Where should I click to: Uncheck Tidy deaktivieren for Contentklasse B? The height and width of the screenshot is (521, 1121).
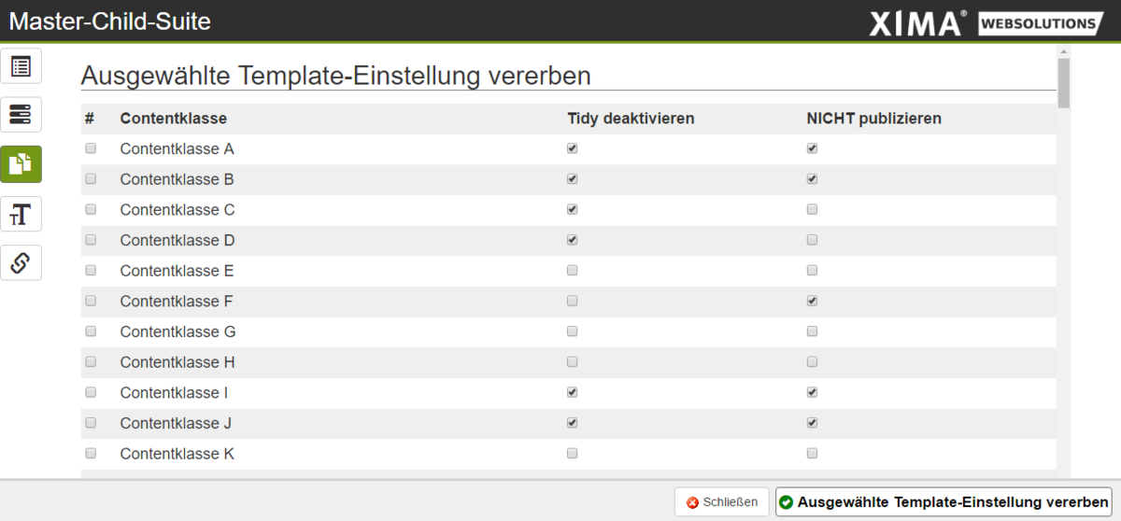pos(572,178)
